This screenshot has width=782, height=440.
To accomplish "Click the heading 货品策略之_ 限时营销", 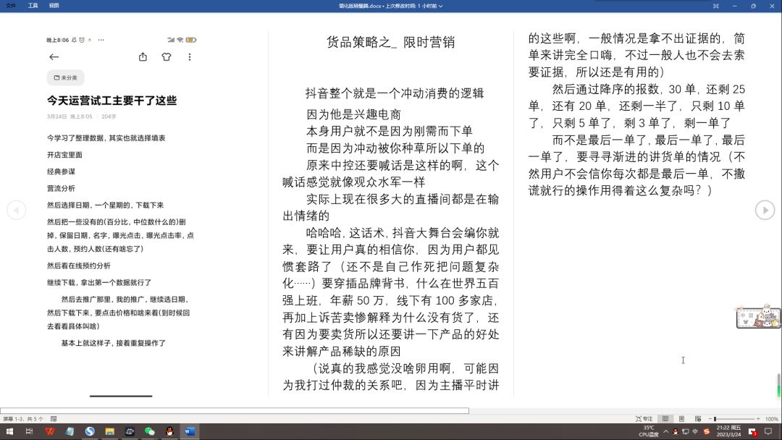I will (390, 43).
